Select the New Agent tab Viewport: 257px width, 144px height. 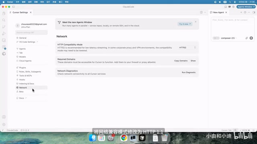pyautogui.click(x=218, y=12)
